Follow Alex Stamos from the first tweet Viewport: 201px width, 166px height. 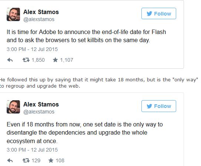coord(159,13)
